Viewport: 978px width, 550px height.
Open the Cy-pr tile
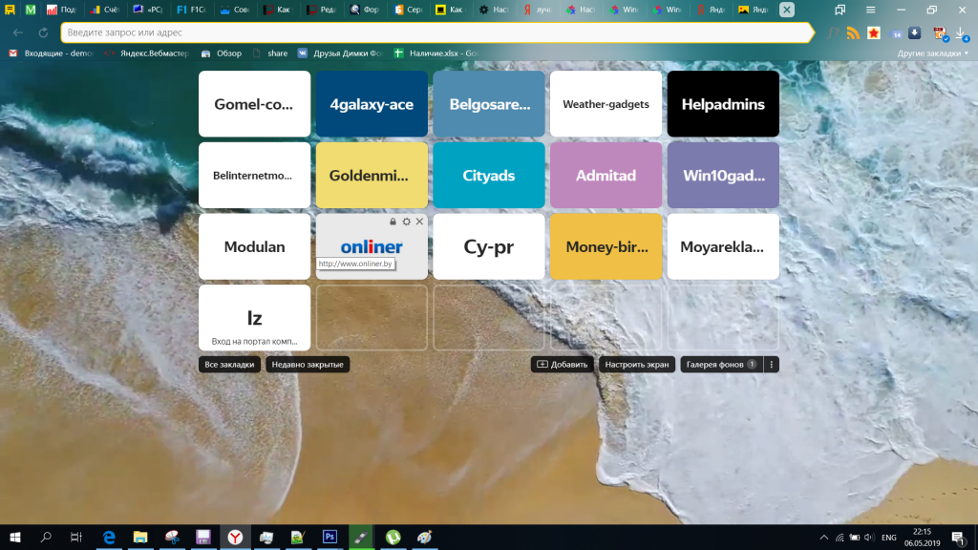click(489, 246)
